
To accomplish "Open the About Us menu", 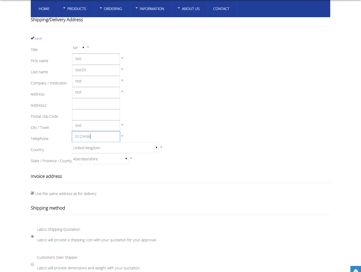I will point(190,9).
